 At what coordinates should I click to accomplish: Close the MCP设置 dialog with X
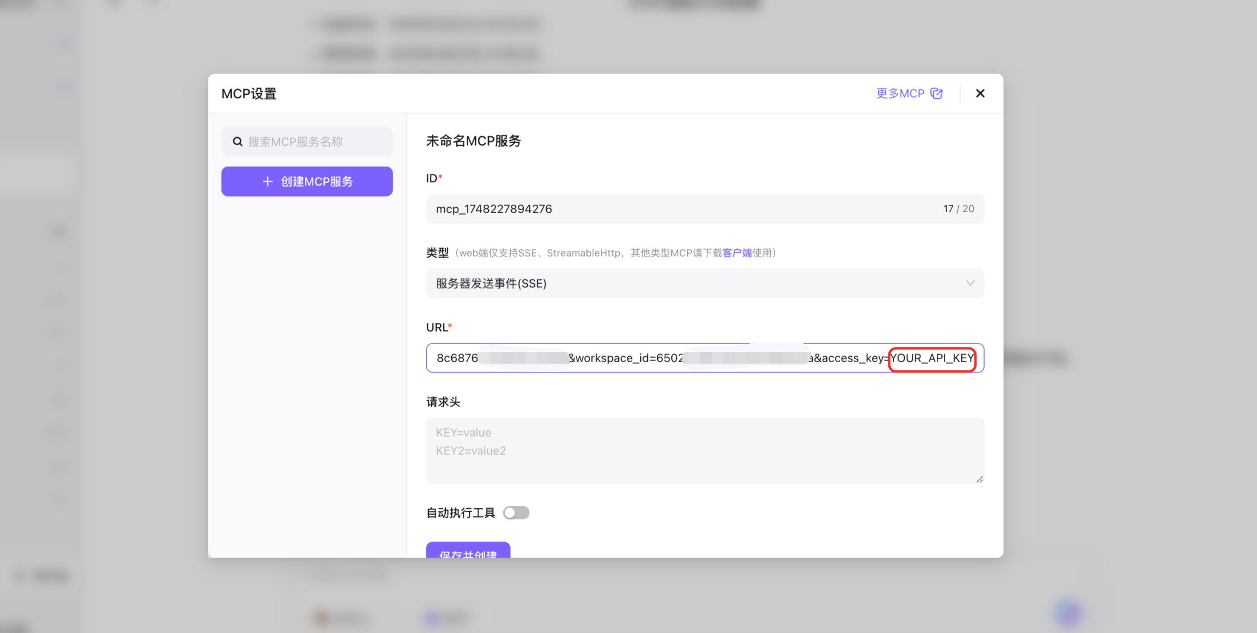(980, 93)
